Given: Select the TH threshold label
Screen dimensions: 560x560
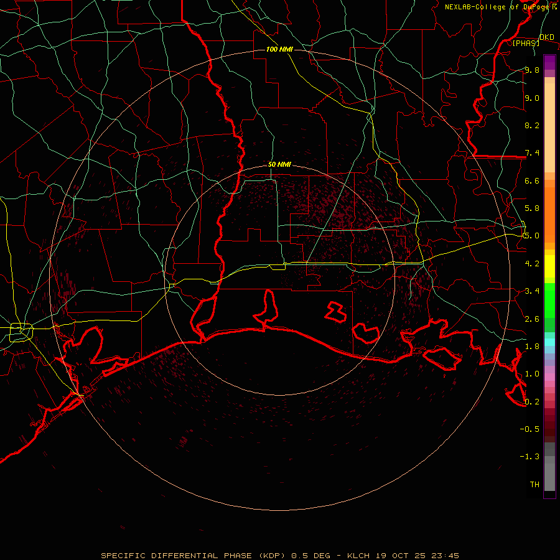Looking at the screenshot, I should (534, 485).
